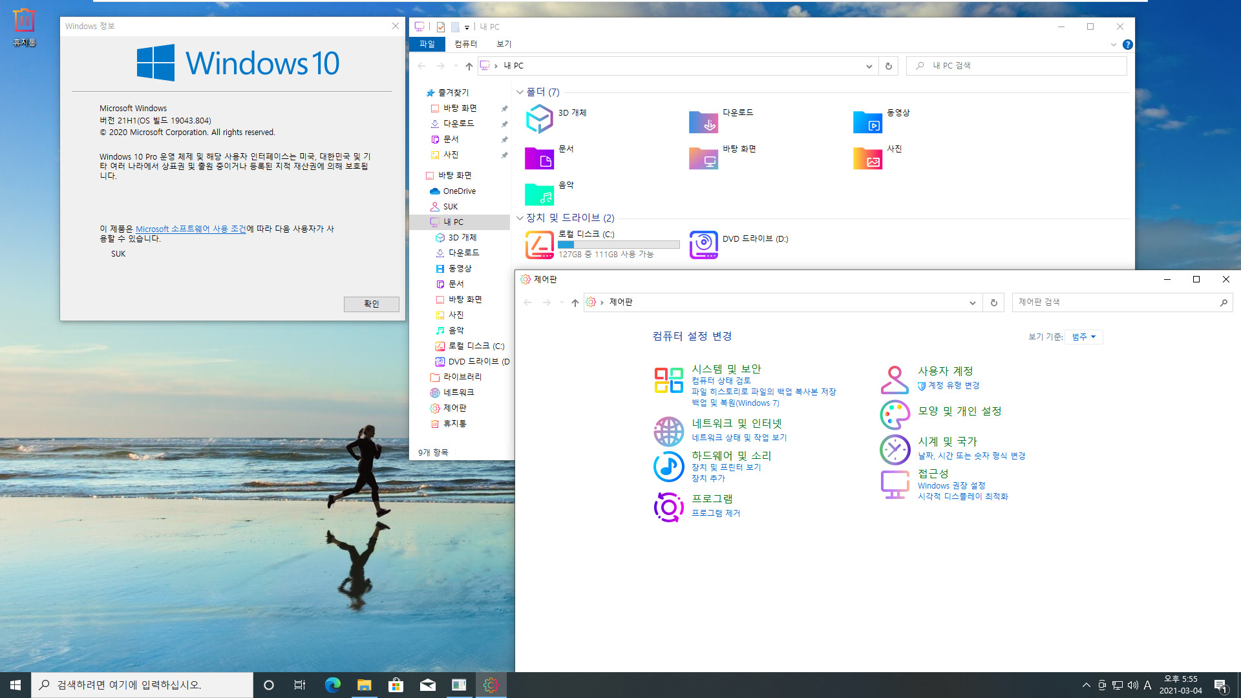Image resolution: width=1241 pixels, height=698 pixels.
Task: Show hidden system tray icons
Action: coord(1086,685)
